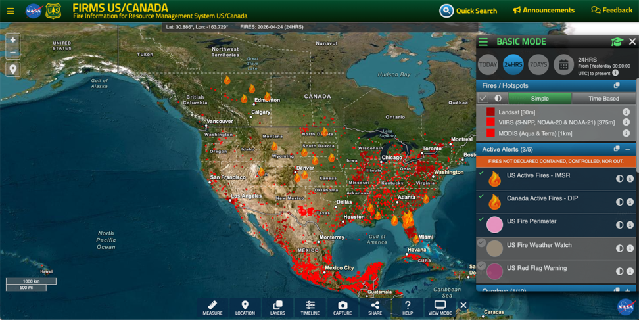This screenshot has width=639, height=320.
Task: Select the 24HRS time range
Action: pos(513,65)
